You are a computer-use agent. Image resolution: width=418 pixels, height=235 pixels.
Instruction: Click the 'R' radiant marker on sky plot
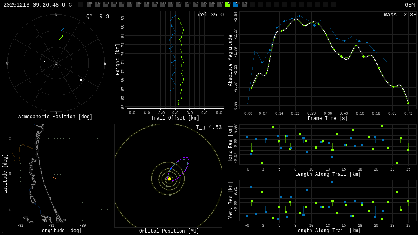coord(44,61)
